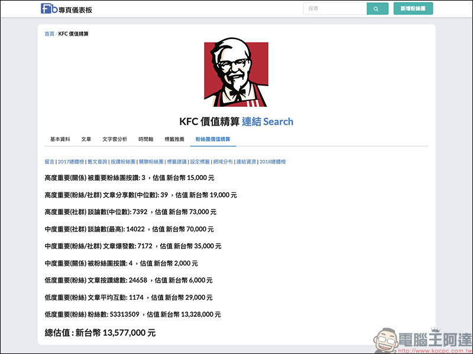Click the 文章爆發數: 7172 line

pos(133,246)
